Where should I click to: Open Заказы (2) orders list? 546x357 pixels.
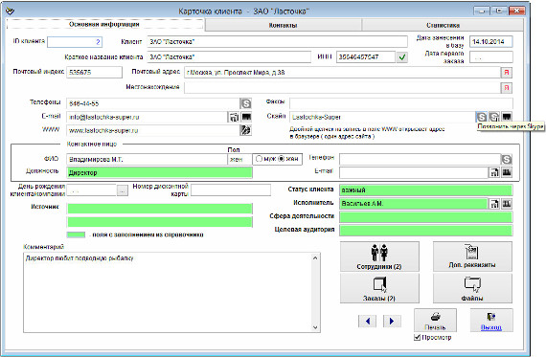point(379,288)
